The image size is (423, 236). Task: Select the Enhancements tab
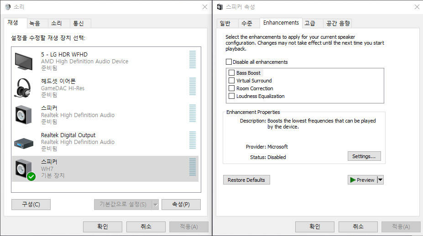click(x=281, y=23)
